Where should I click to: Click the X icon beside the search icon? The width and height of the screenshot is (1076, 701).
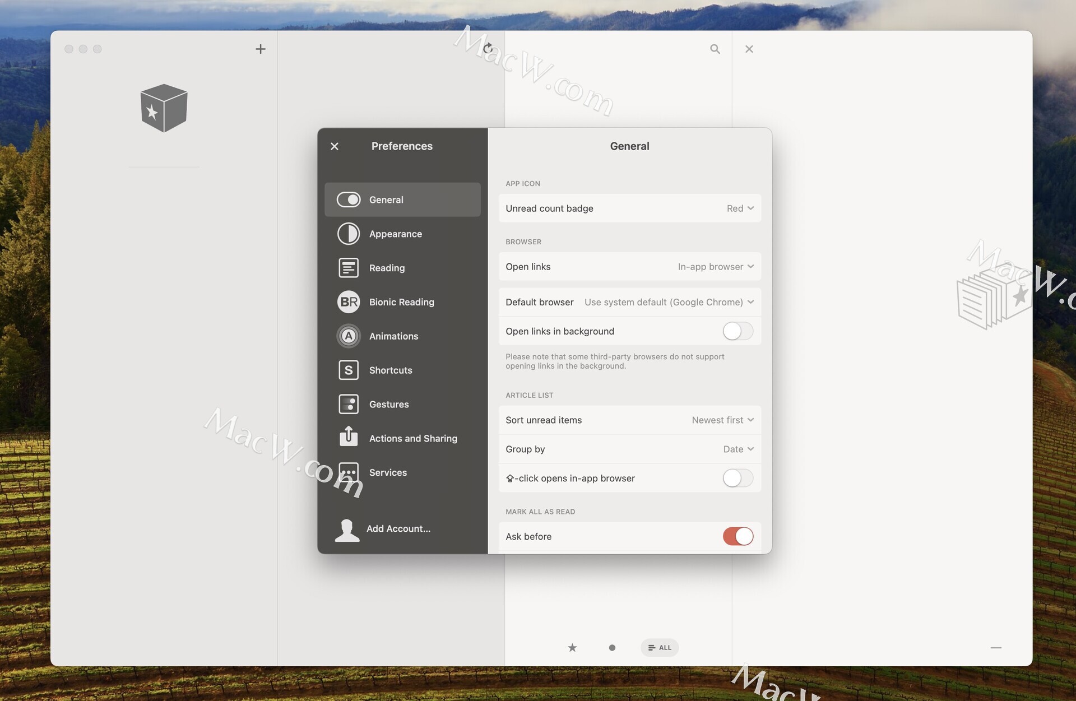(x=749, y=49)
